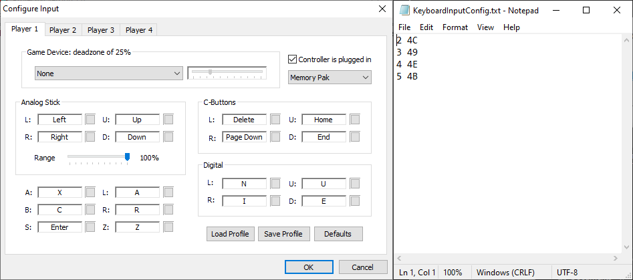Image resolution: width=633 pixels, height=280 pixels.
Task: Click the square button beside Analog Stick Left
Action: (x=90, y=120)
